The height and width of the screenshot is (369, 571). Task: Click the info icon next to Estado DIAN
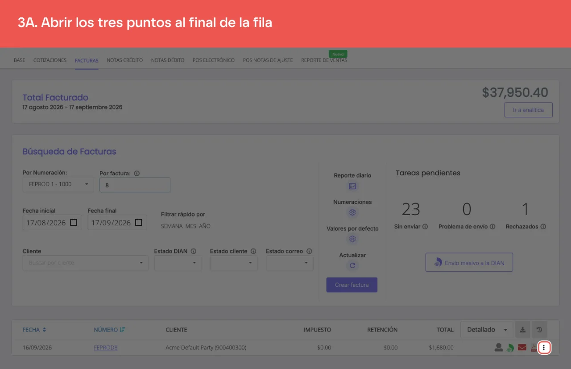[193, 251]
